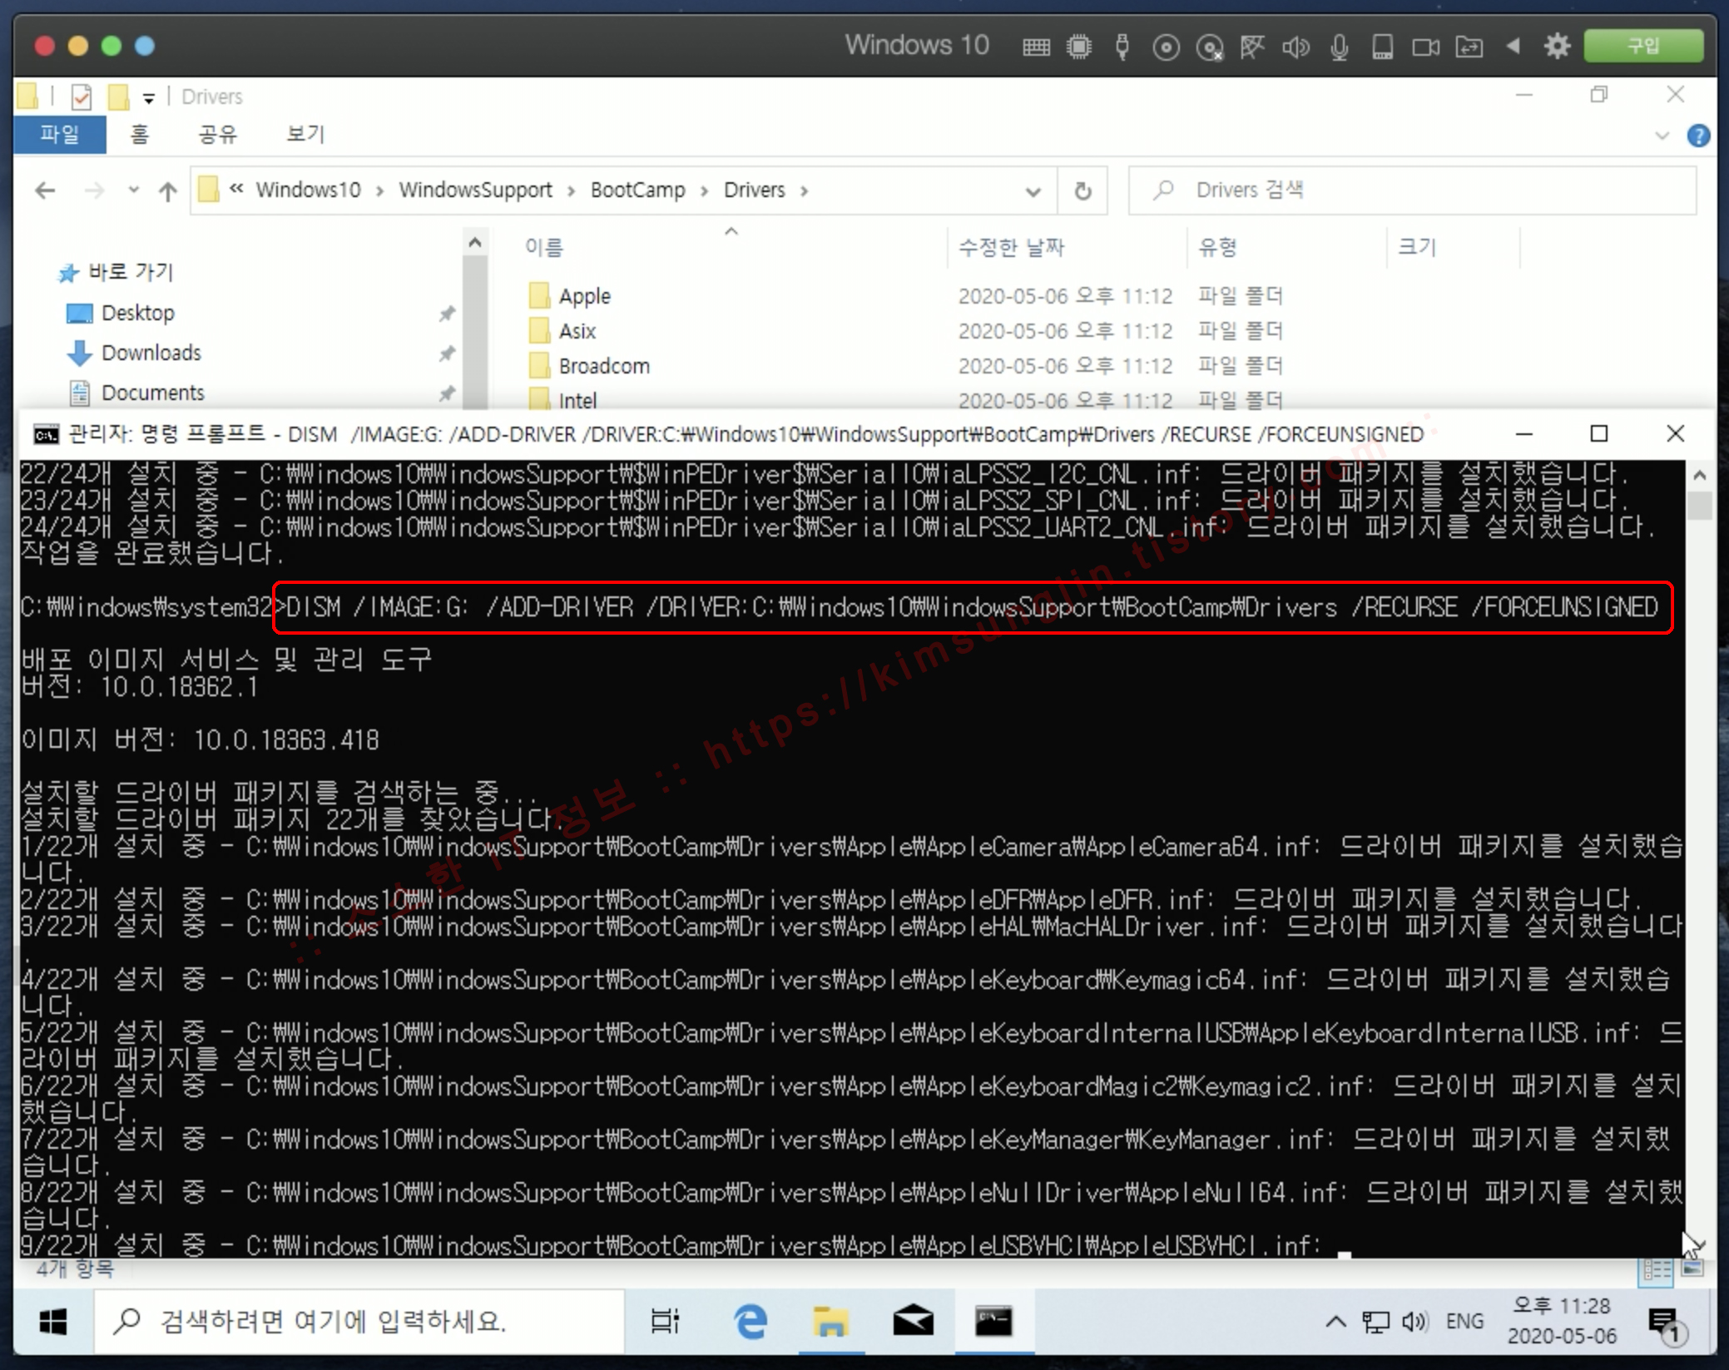Image resolution: width=1729 pixels, height=1370 pixels.
Task: Click the Task View taskbar icon
Action: [x=665, y=1321]
